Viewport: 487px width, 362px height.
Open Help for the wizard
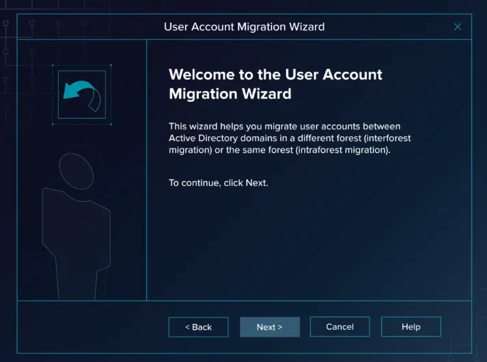pyautogui.click(x=411, y=326)
